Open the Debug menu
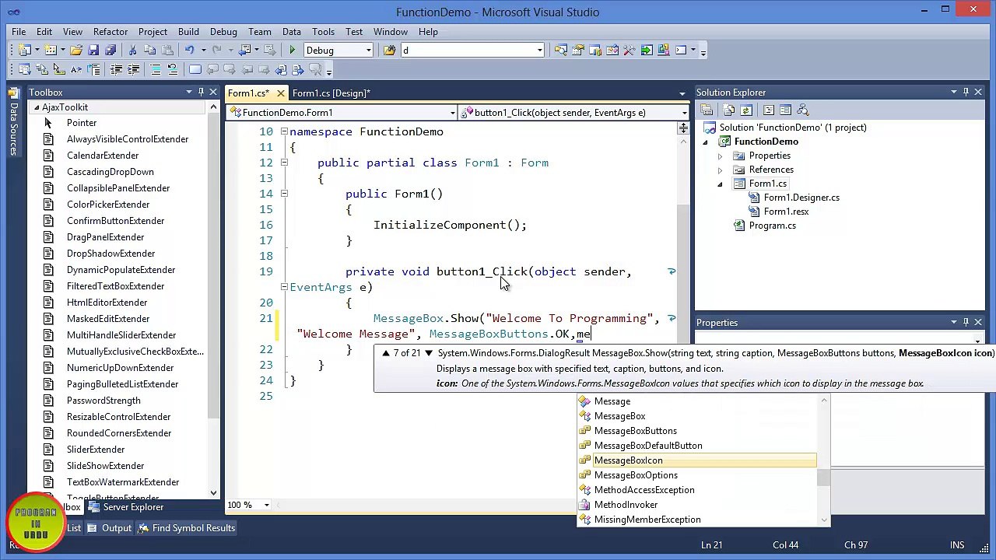996x560 pixels. coord(223,32)
